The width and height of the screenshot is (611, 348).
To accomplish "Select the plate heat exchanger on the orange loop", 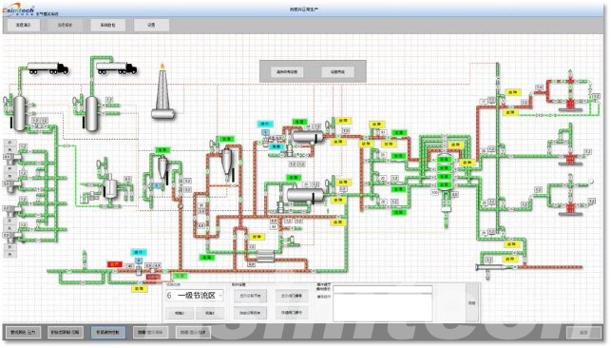I will point(266,256).
